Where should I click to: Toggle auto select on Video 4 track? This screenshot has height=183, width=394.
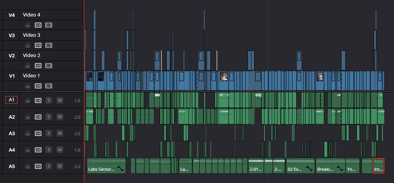38,25
